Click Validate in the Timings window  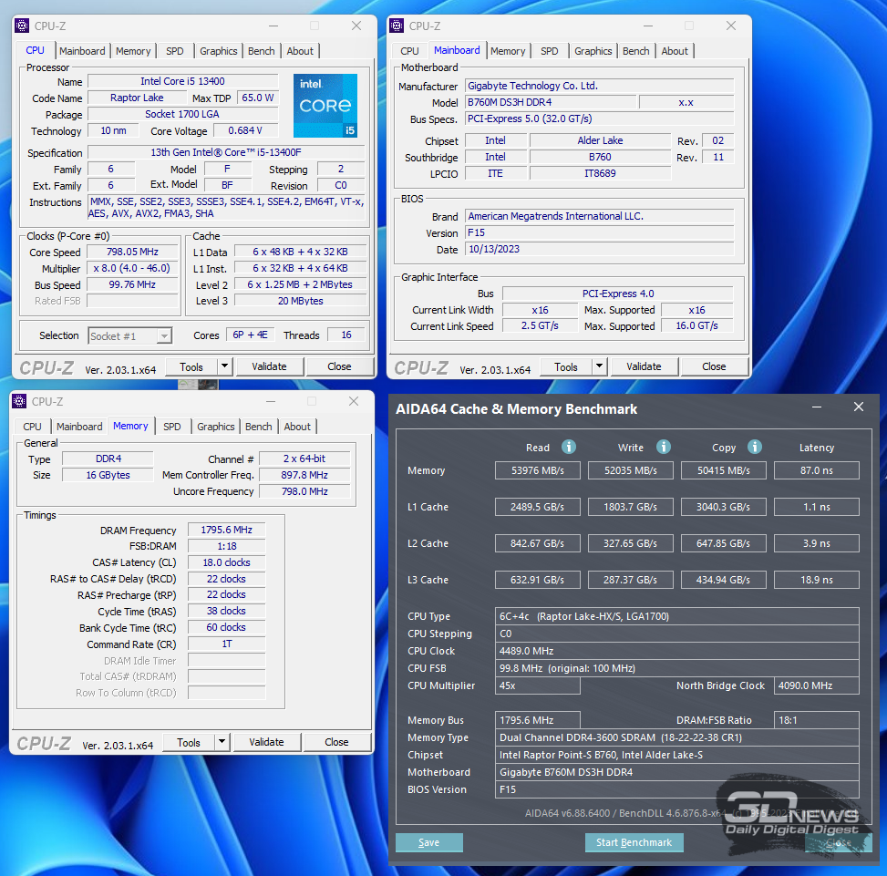coord(266,742)
